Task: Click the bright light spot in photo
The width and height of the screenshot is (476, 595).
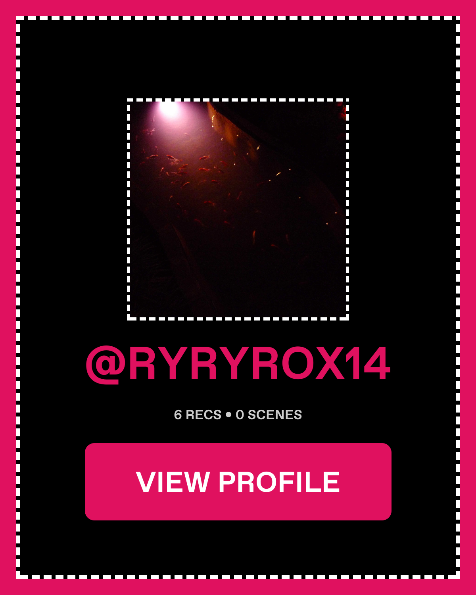Action: (170, 109)
